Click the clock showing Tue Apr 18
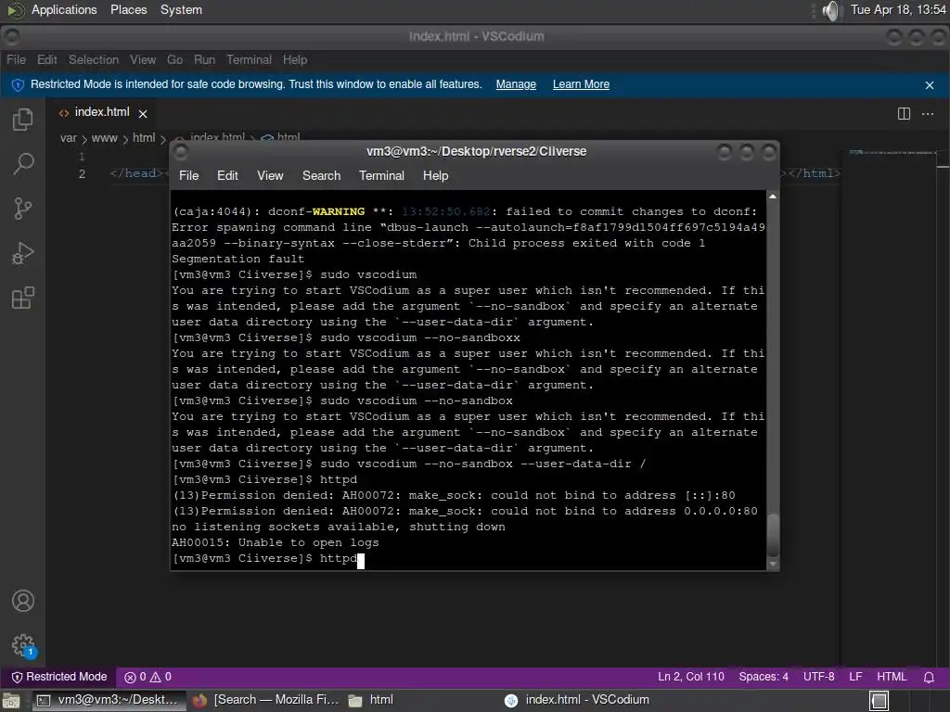 coord(898,9)
